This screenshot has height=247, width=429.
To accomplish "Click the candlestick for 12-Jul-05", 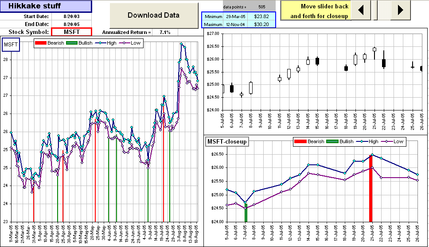I will [x=289, y=74].
